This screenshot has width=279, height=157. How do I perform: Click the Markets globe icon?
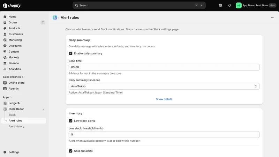pos(5,57)
